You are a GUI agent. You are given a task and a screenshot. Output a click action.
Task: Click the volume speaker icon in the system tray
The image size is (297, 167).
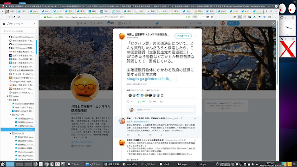(252, 164)
